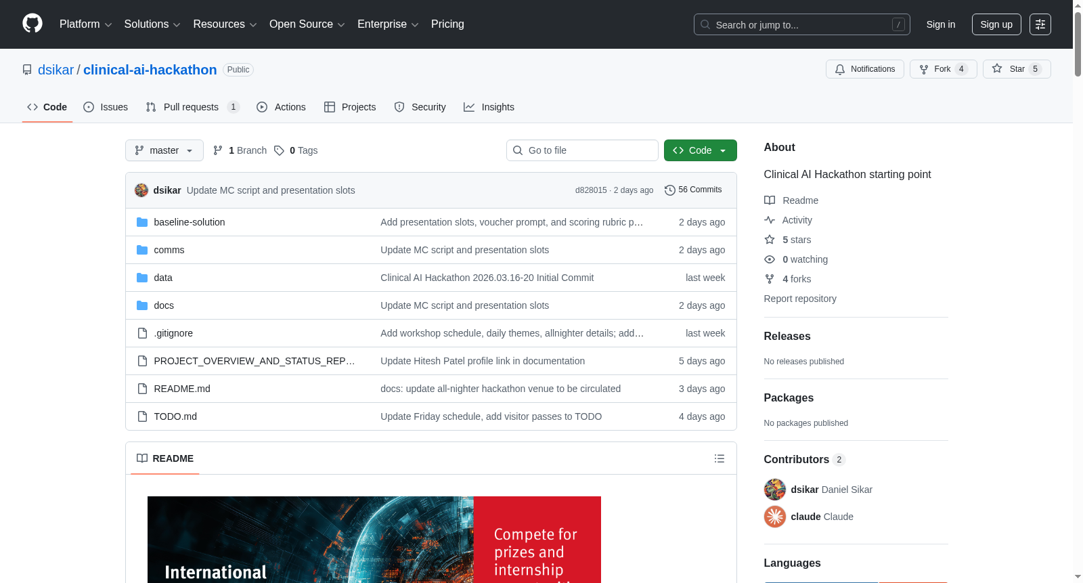
Task: Open the green Code dropdown button
Action: pyautogui.click(x=700, y=150)
